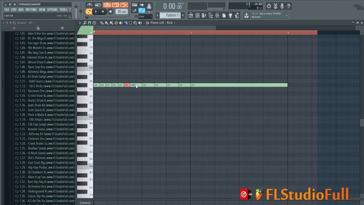
Task: Open the Piano roll - Kick target channel dropdown
Action: pos(163,23)
